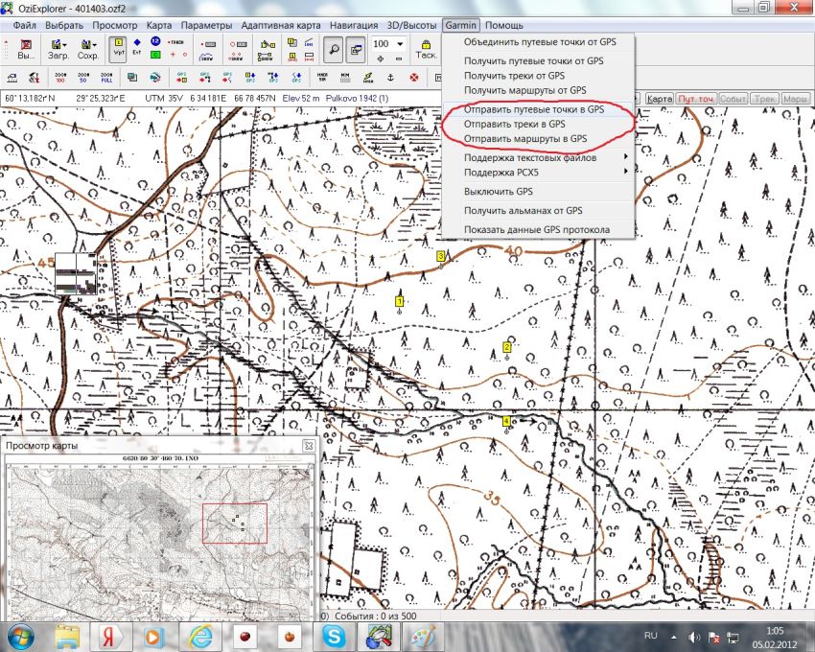Click the anchor icon in second toolbar
This screenshot has width=815, height=652.
[x=390, y=77]
